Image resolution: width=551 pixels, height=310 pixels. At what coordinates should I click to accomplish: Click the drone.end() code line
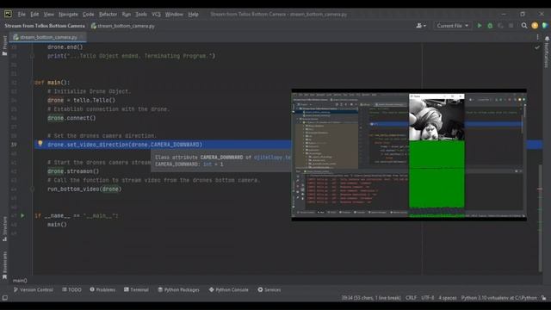[x=65, y=47]
